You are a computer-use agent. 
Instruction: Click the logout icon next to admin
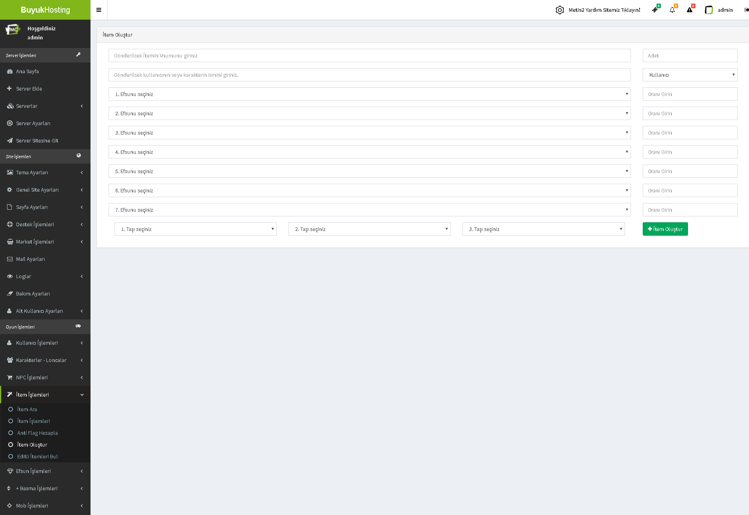tap(746, 10)
